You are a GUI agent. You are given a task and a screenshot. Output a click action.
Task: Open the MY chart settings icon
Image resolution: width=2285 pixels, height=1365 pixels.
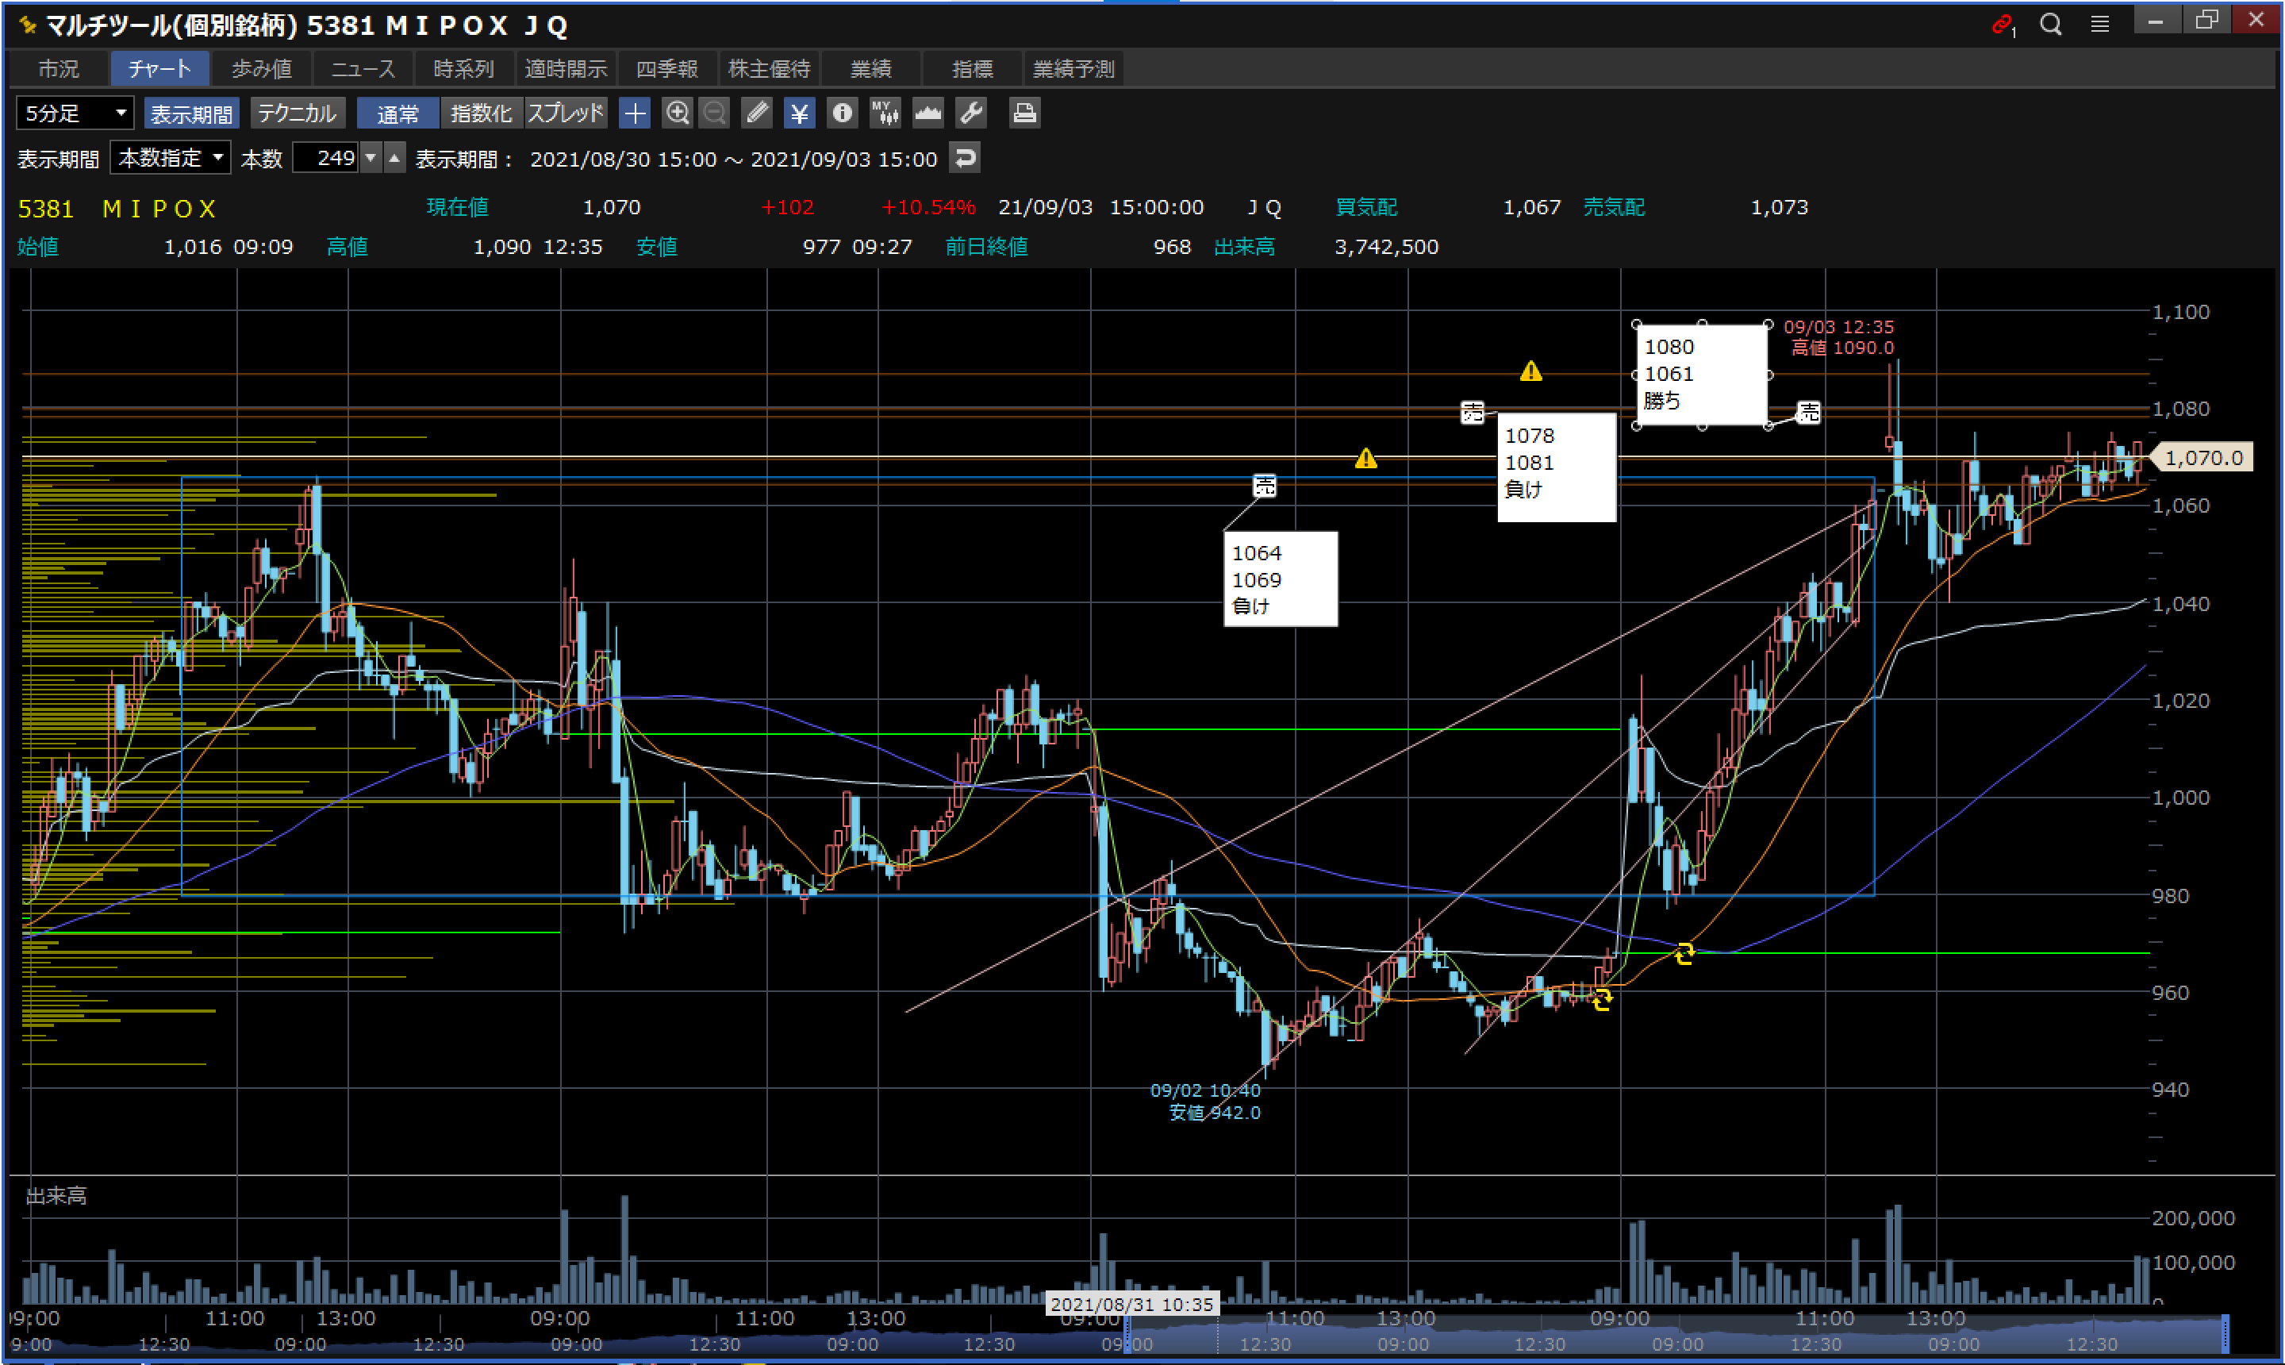tap(885, 113)
